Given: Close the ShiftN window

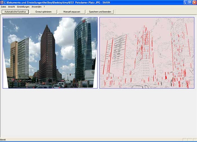Looking at the screenshot, I should tap(194, 2).
